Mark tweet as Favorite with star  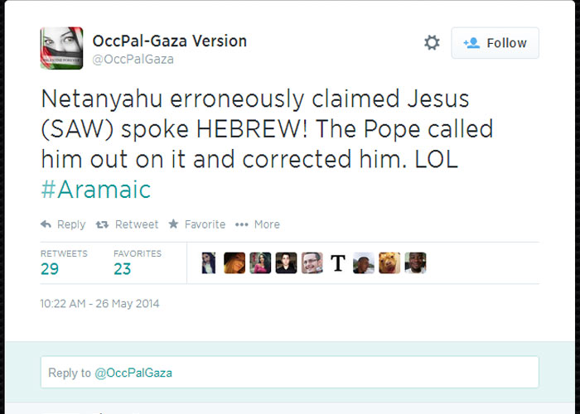tap(196, 224)
